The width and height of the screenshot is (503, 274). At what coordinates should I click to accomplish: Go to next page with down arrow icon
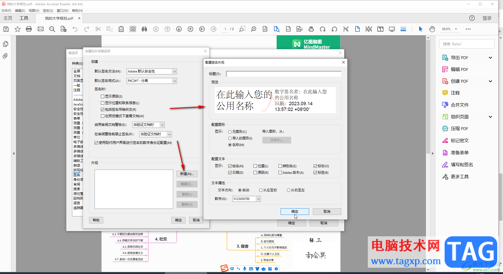click(x=179, y=29)
